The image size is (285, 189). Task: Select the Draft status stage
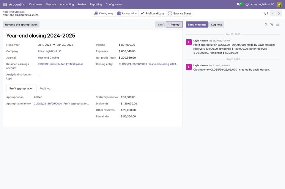[161, 25]
